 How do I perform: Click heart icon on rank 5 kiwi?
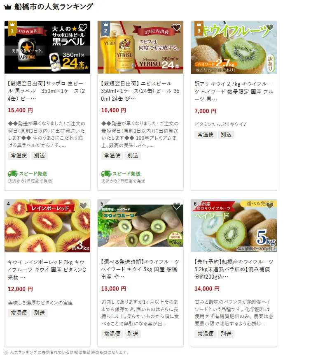click(176, 206)
